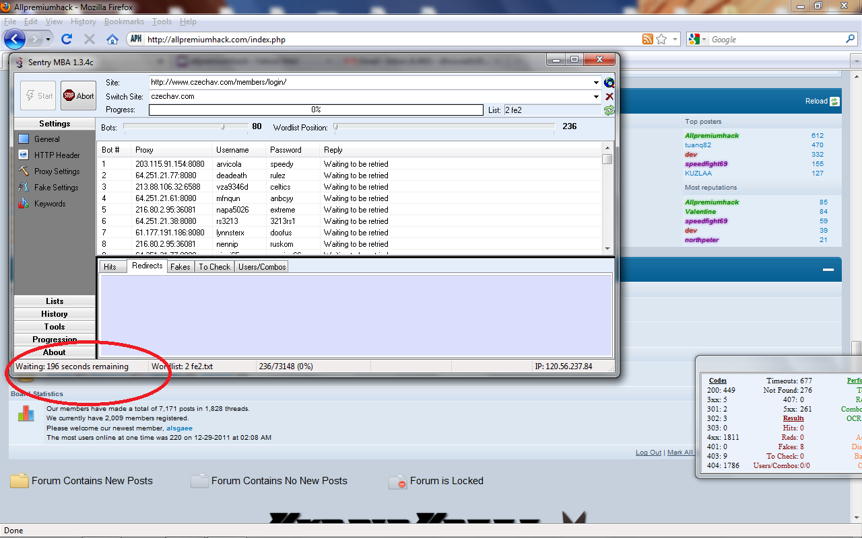The width and height of the screenshot is (862, 538).
Task: Click the Reload icon on forum panel
Action: [834, 102]
